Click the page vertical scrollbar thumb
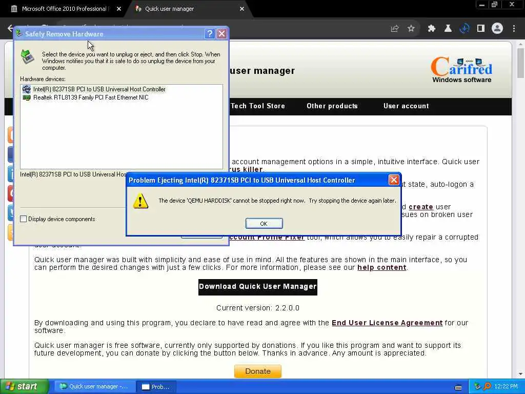Viewport: 525px width, 394px height. pyautogui.click(x=520, y=63)
